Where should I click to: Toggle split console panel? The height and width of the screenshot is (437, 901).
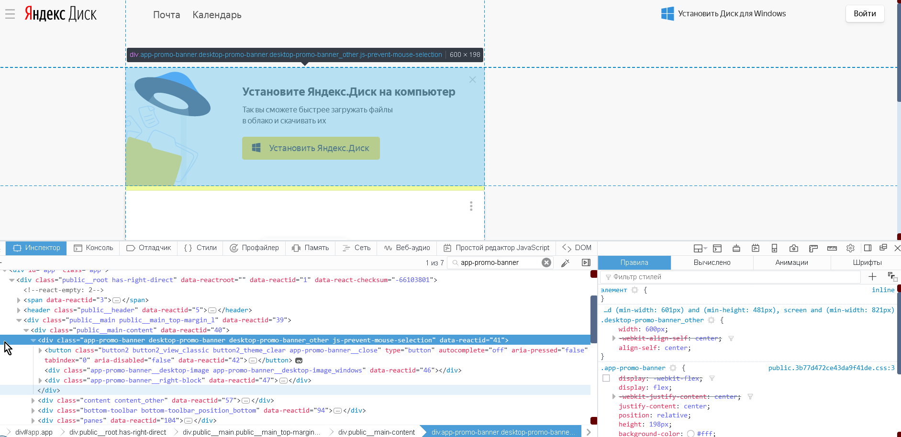717,248
